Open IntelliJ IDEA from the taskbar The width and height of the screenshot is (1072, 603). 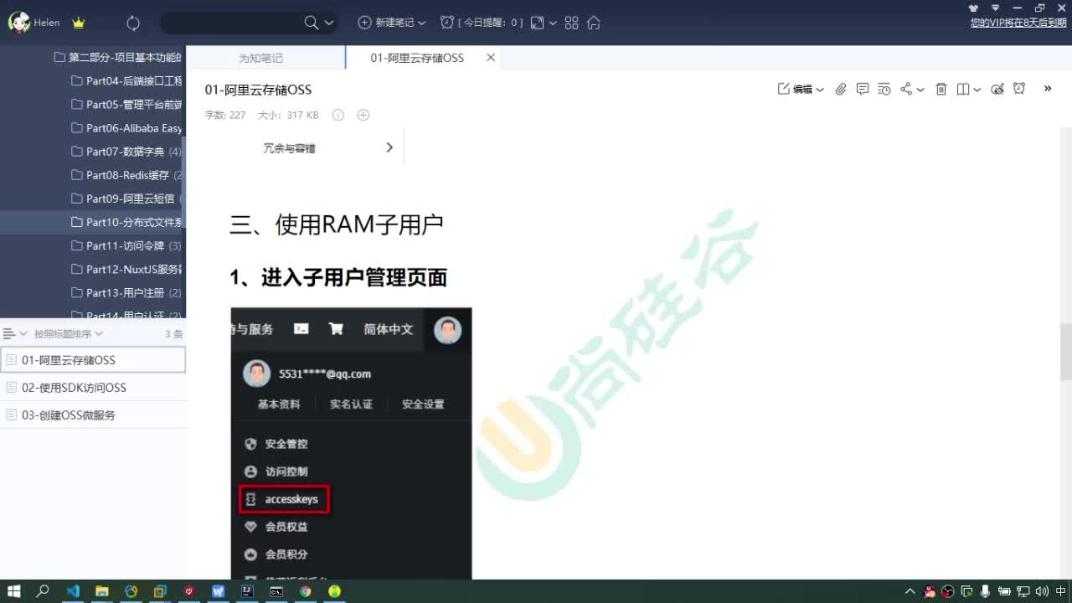(247, 591)
